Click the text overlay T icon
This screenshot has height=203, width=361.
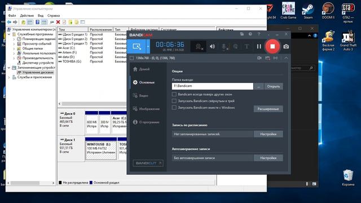pos(246,46)
